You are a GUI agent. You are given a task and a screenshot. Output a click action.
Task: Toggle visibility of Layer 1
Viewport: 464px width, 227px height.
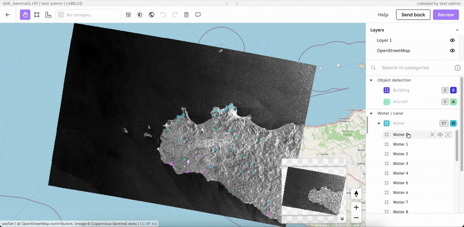452,40
